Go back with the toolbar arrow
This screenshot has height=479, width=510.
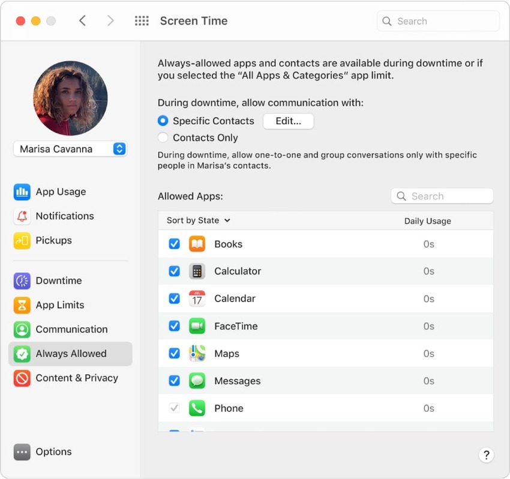83,21
